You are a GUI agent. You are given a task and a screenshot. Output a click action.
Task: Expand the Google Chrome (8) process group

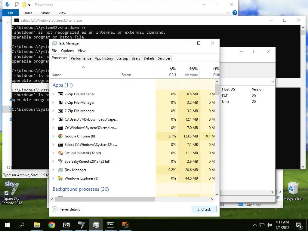click(53, 136)
